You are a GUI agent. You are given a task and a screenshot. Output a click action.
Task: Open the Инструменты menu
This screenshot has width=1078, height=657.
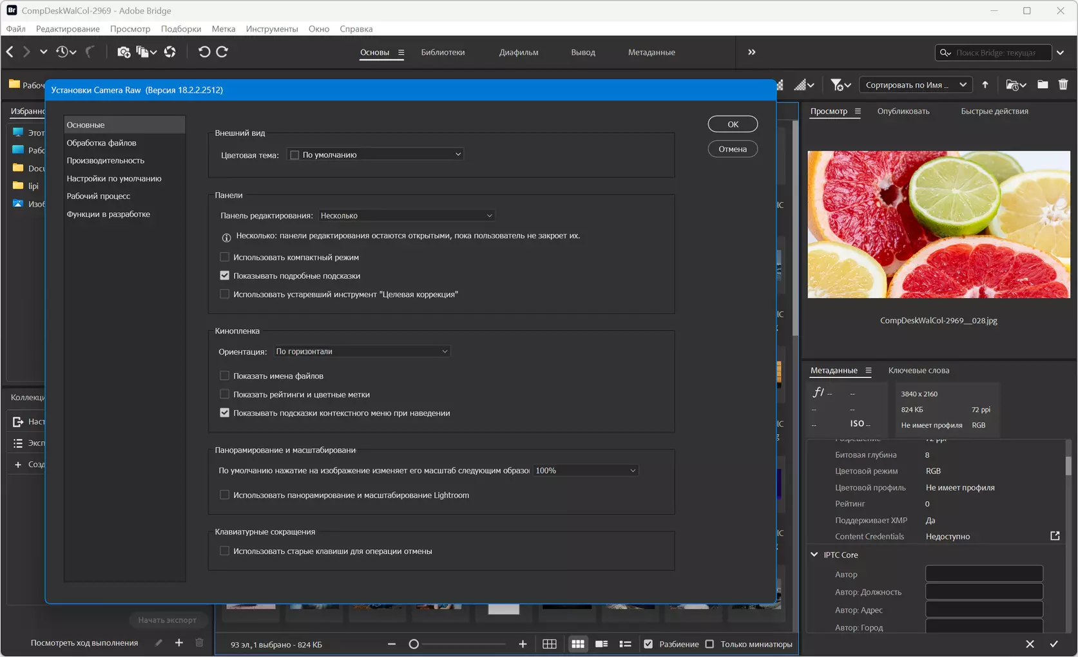(x=271, y=29)
